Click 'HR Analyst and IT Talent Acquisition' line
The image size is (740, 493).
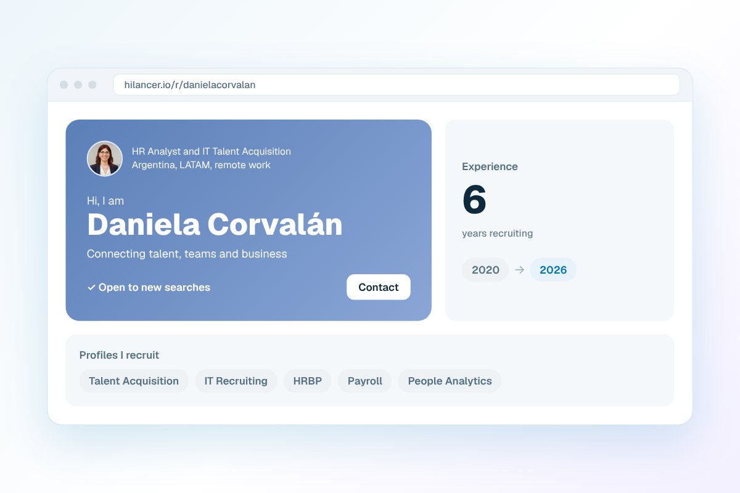coord(212,152)
